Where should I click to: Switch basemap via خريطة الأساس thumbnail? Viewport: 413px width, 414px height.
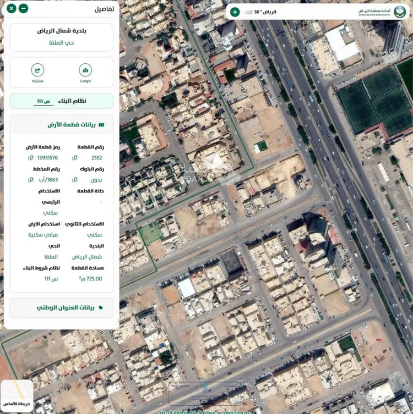point(17,395)
